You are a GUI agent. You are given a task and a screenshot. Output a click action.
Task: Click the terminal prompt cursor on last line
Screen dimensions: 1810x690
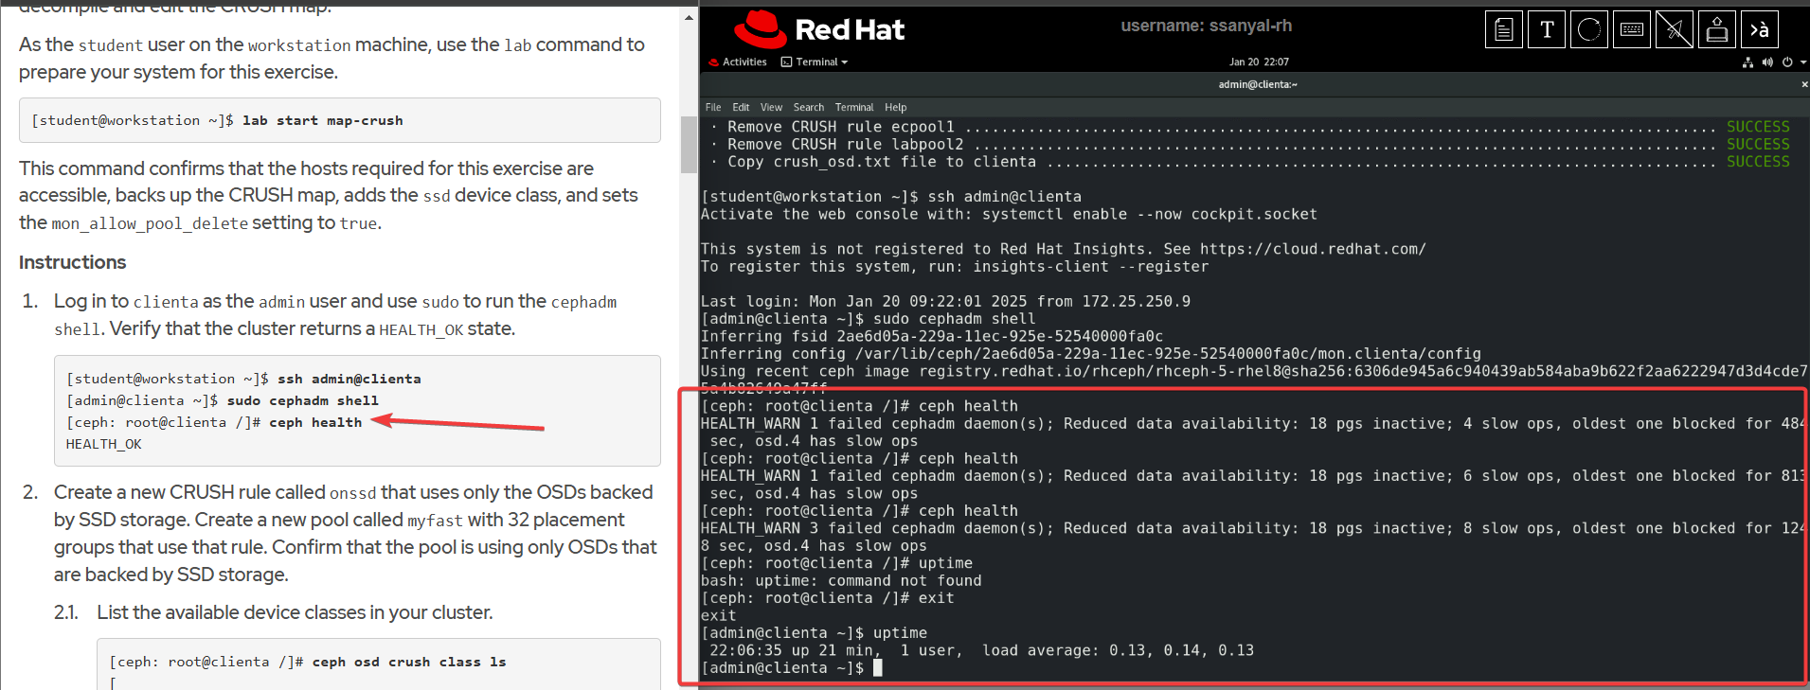point(877,667)
